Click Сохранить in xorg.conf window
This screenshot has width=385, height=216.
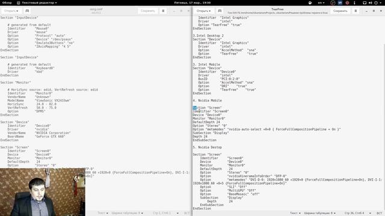point(148,11)
